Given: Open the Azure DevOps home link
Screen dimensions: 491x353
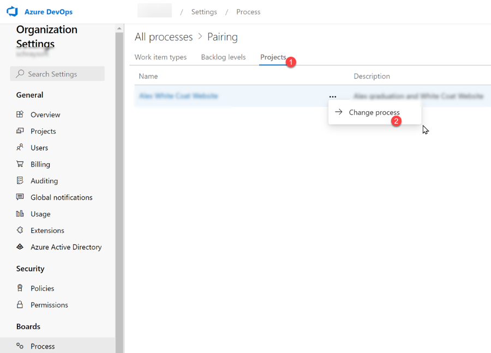Looking at the screenshot, I should click(x=49, y=12).
